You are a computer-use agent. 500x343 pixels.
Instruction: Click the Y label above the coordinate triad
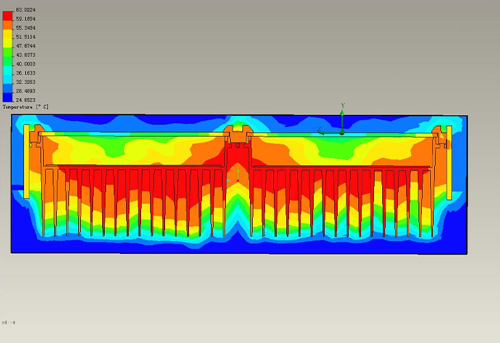(x=342, y=105)
